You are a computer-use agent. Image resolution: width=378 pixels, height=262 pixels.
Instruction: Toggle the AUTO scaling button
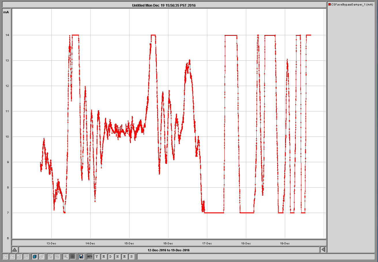[90, 257]
